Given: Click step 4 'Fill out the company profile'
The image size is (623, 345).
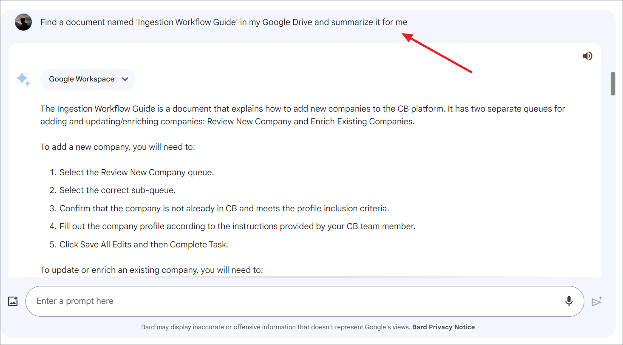Looking at the screenshot, I should click(x=237, y=226).
